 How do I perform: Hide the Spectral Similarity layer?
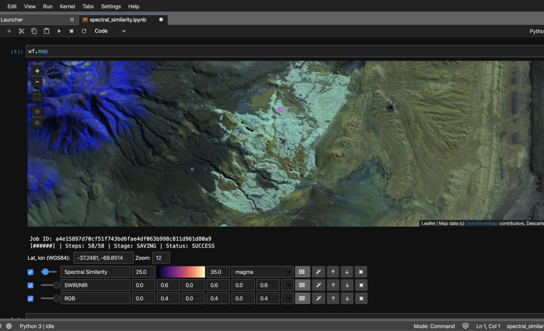point(30,272)
